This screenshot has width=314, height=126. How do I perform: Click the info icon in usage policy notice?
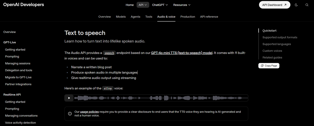coord(70,113)
